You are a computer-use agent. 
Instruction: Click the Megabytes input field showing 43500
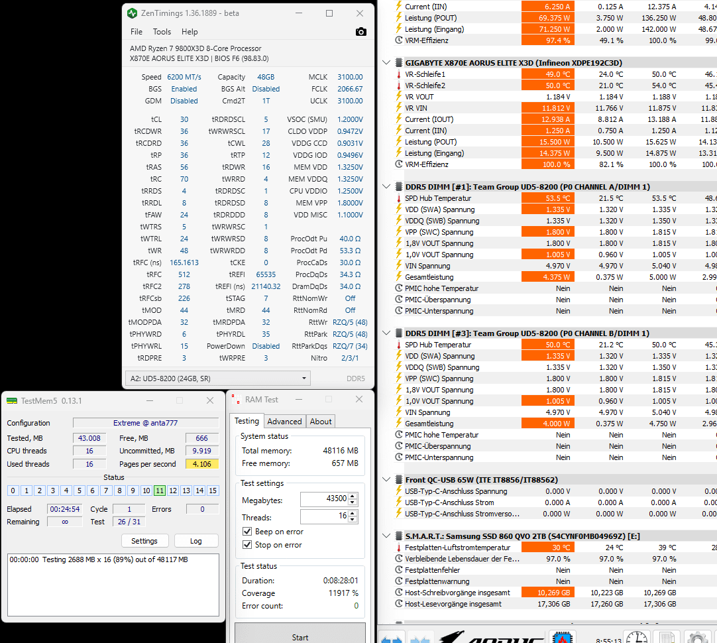(x=324, y=499)
